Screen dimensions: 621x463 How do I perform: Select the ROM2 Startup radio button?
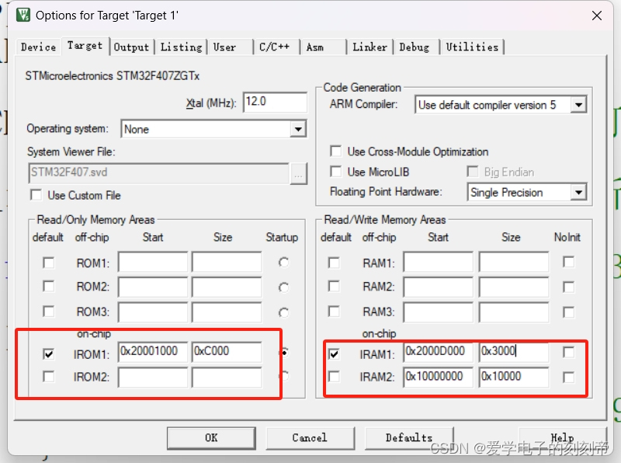283,287
